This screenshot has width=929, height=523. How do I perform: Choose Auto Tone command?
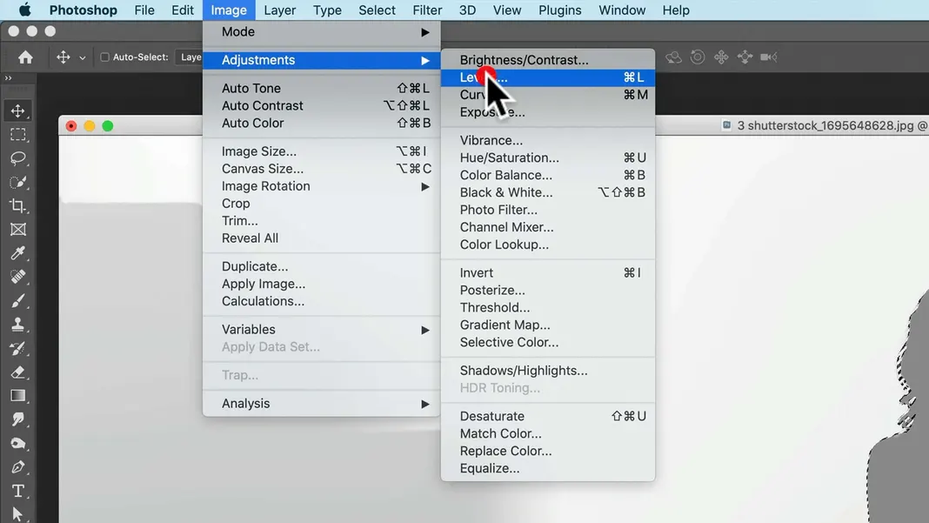[322, 89]
